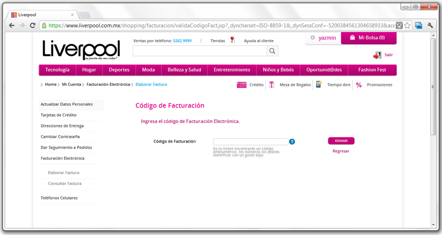Close the Liverpool browser tab
The height and width of the screenshot is (235, 442).
[x=72, y=15]
